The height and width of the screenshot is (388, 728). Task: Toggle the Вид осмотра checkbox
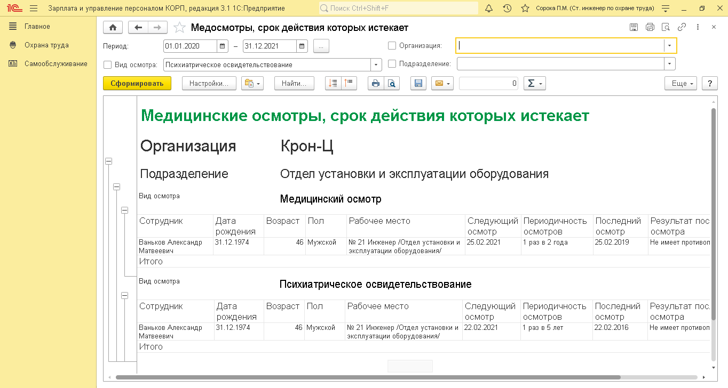107,64
